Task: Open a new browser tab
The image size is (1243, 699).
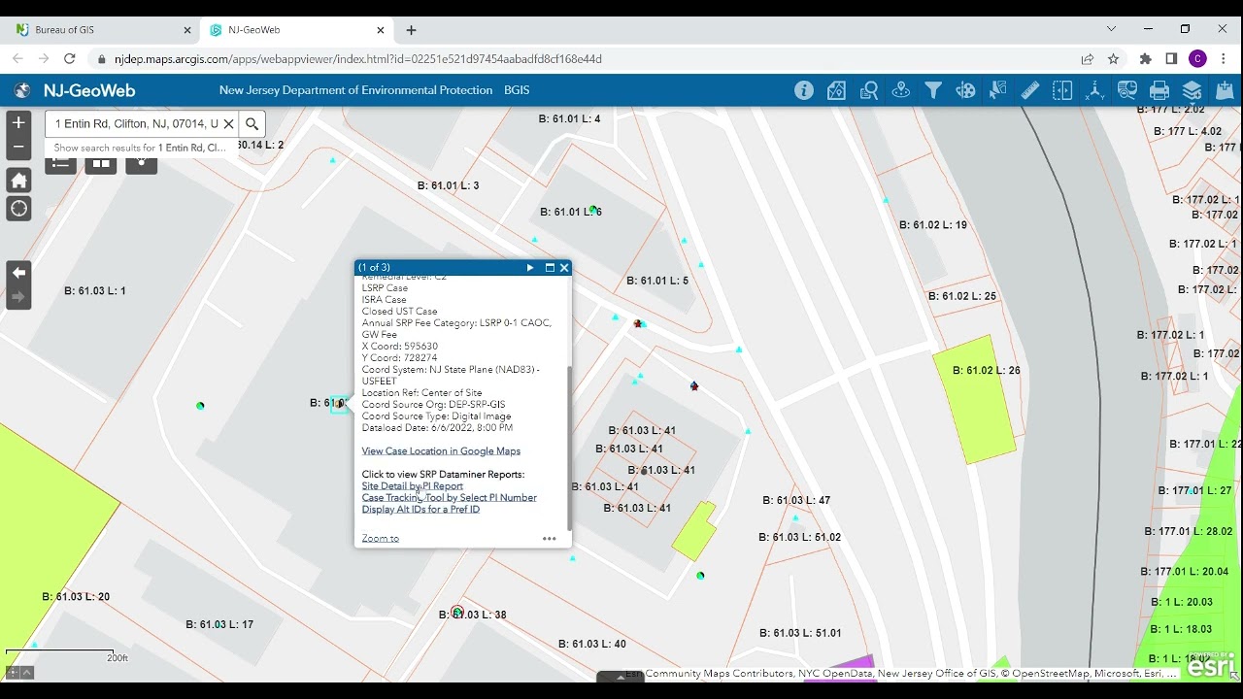Action: coord(411,30)
